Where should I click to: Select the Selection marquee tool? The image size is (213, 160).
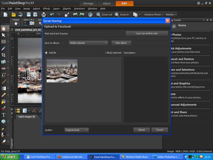click(4, 42)
